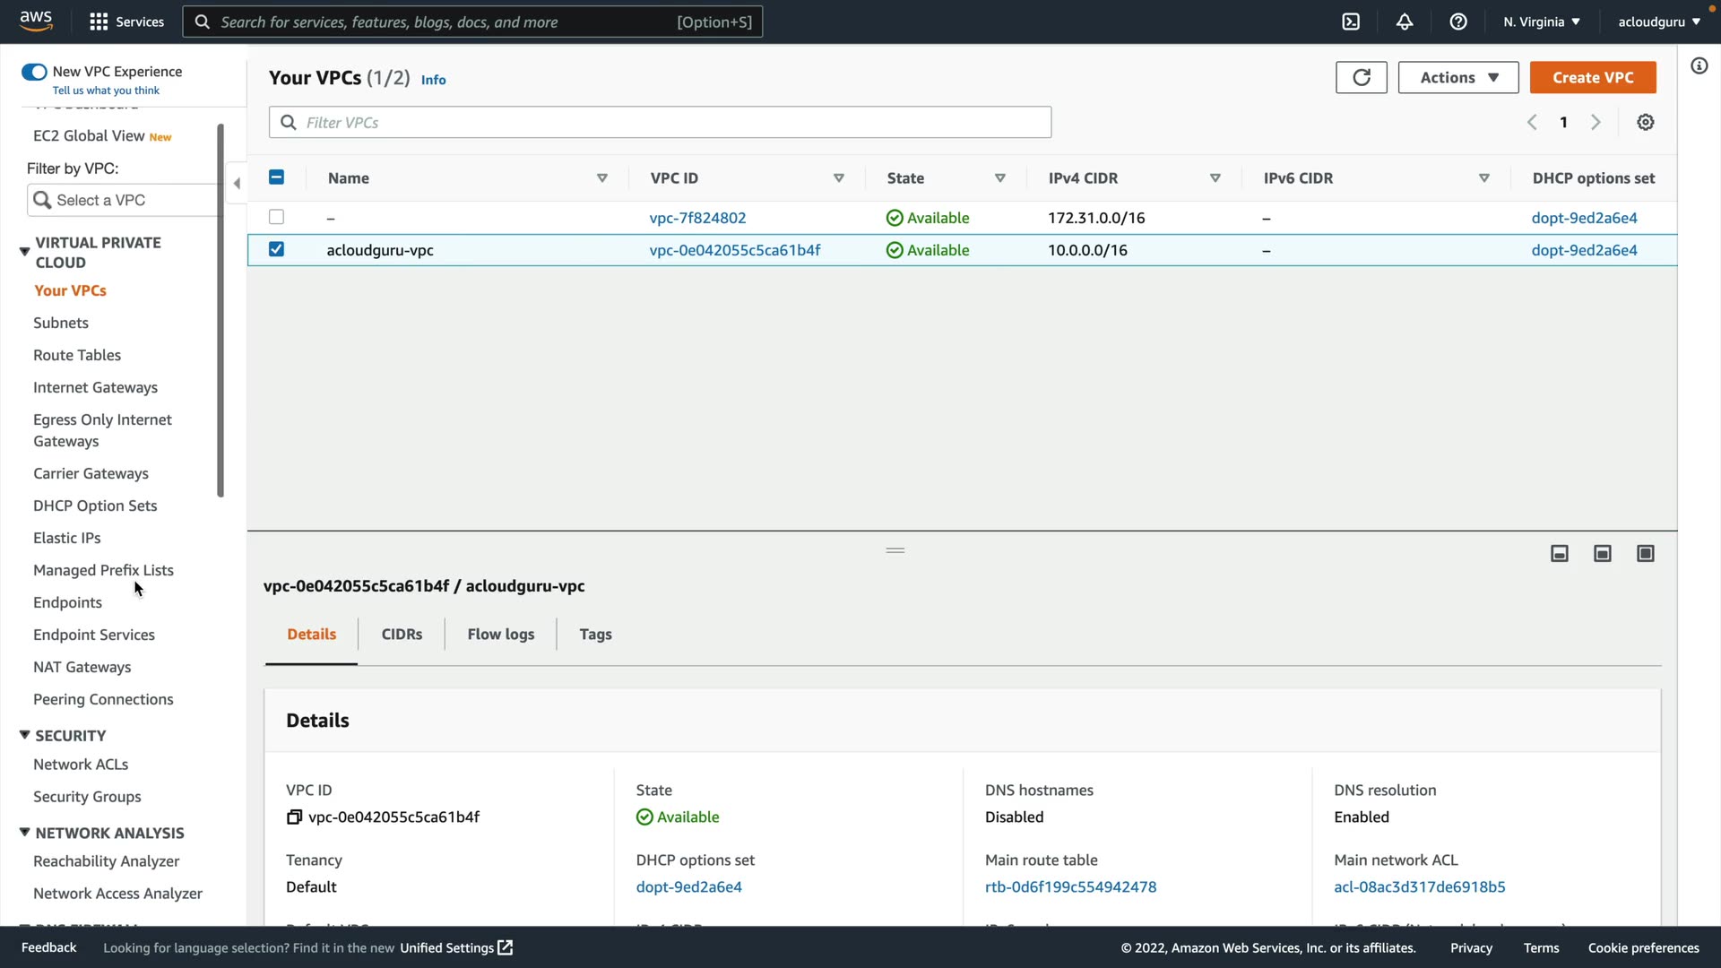The height and width of the screenshot is (968, 1721).
Task: Open the Actions dropdown
Action: click(x=1457, y=77)
